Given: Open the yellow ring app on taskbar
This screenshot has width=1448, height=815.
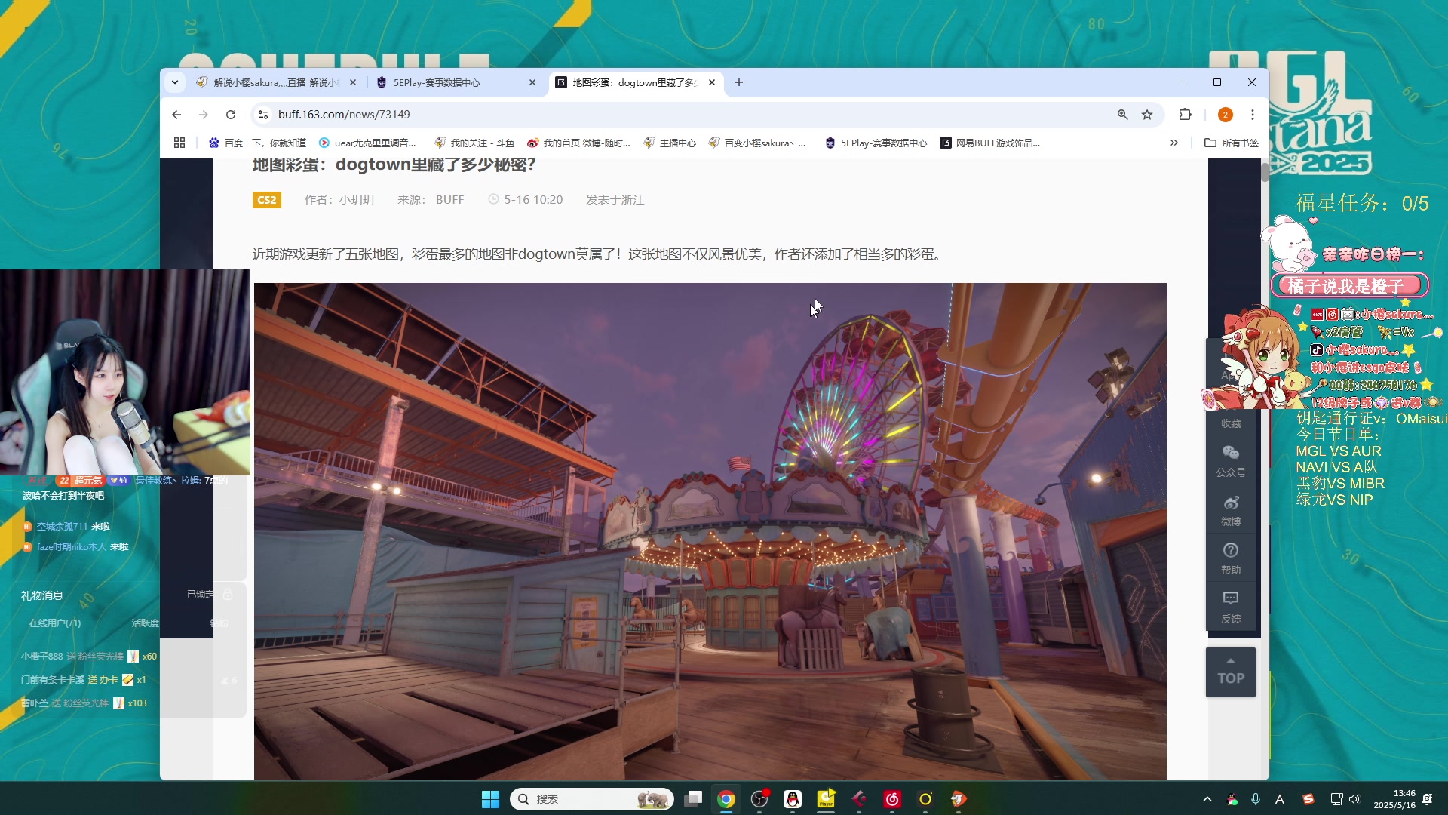Looking at the screenshot, I should pos(925,799).
